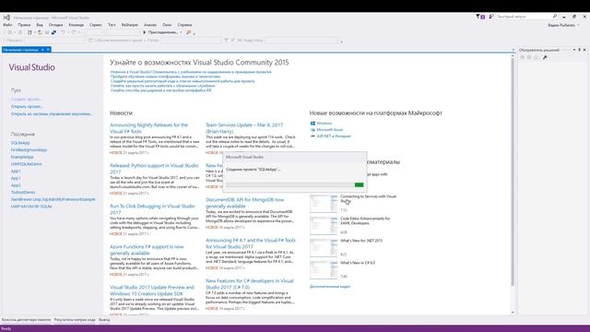The width and height of the screenshot is (590, 332).
Task: Switch to Консоль диспетчера пакетов tab
Action: coord(26,320)
